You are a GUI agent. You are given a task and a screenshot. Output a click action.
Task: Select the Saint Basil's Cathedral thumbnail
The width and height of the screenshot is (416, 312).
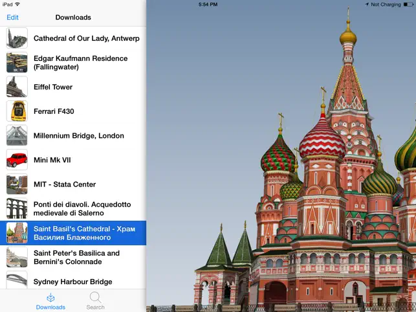coord(17,233)
